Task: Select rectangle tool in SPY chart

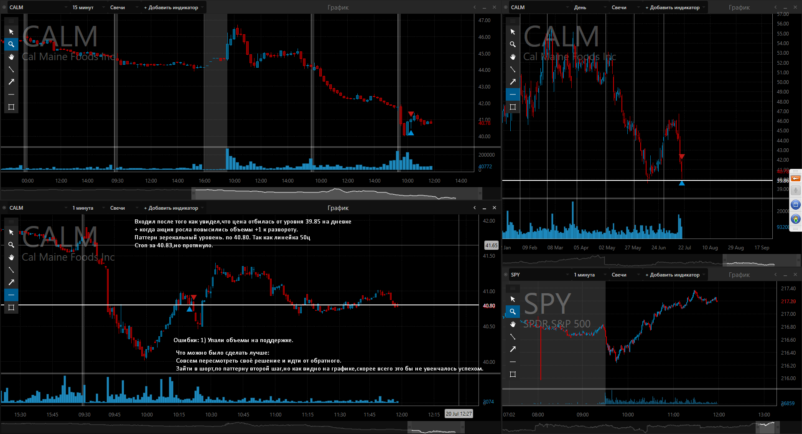Action: click(513, 374)
